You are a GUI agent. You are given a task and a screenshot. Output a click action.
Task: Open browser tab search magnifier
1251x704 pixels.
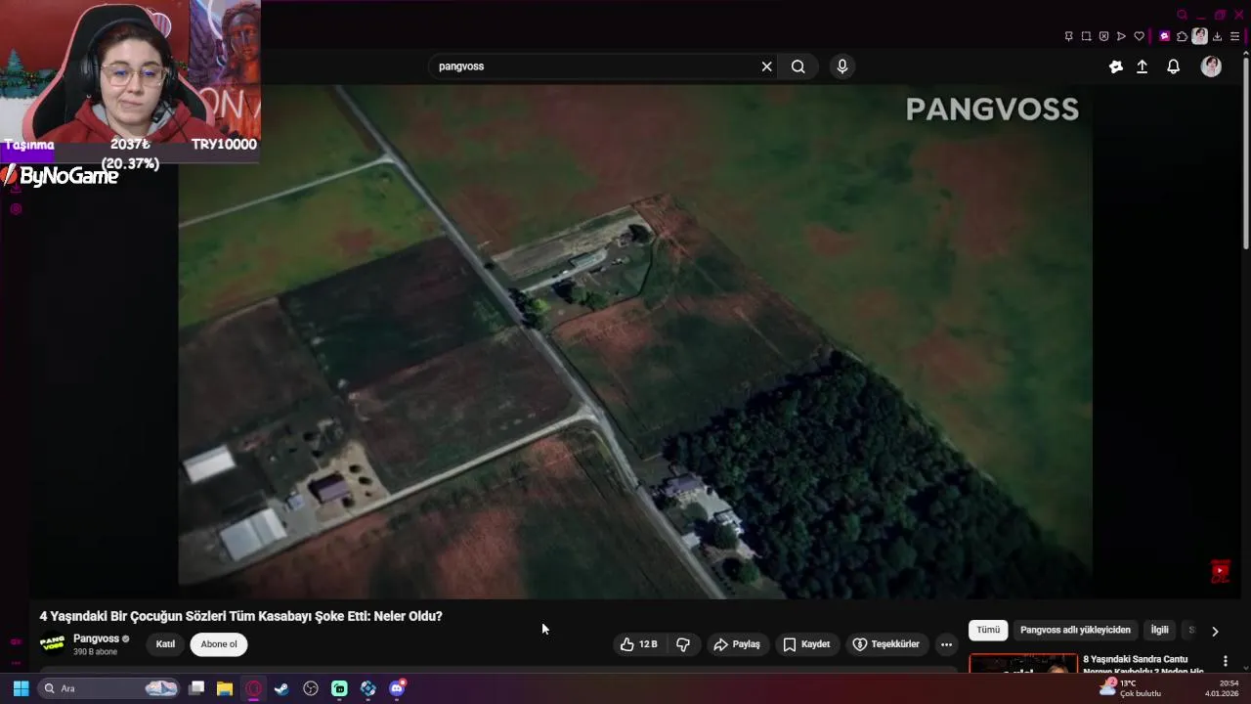[x=1182, y=15]
